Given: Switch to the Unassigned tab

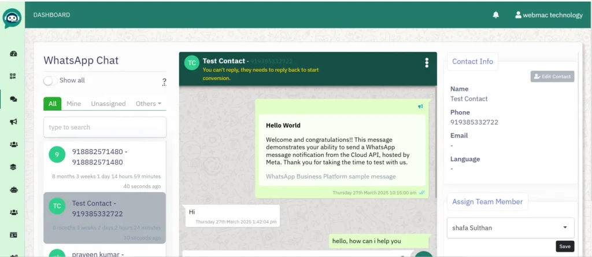Looking at the screenshot, I should 108,104.
